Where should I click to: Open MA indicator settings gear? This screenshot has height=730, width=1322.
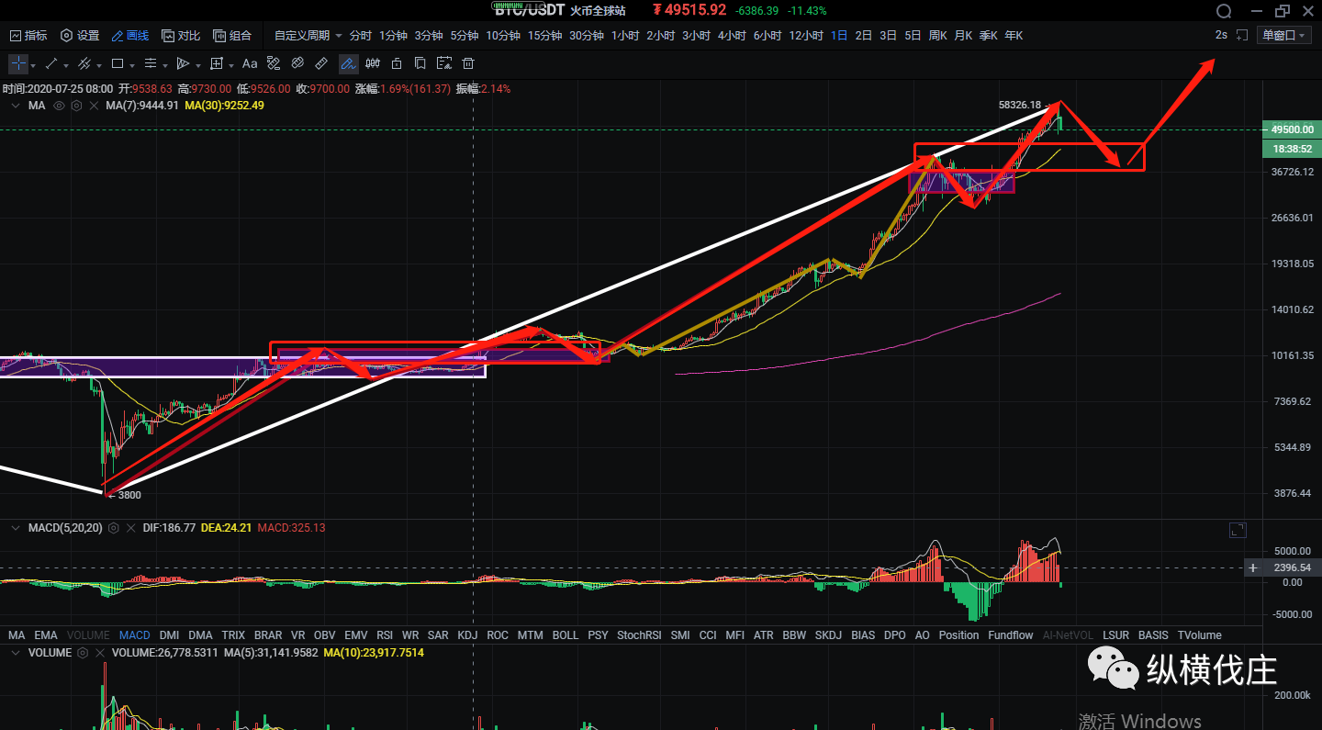coord(77,106)
